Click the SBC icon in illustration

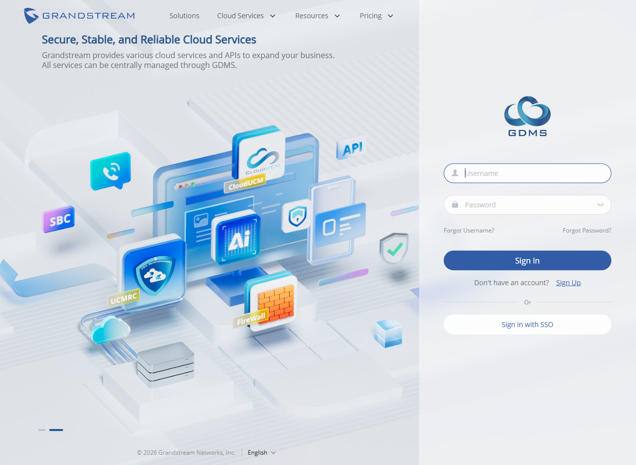59,219
